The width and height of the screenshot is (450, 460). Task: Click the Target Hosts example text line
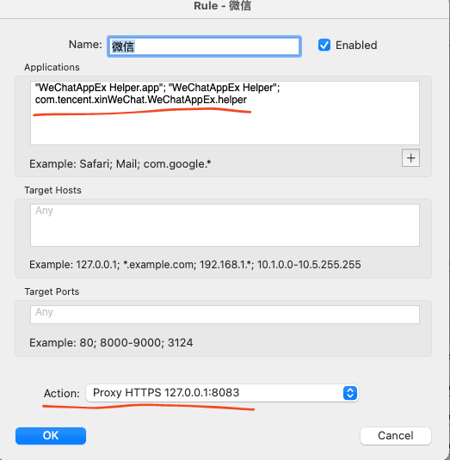[195, 265]
